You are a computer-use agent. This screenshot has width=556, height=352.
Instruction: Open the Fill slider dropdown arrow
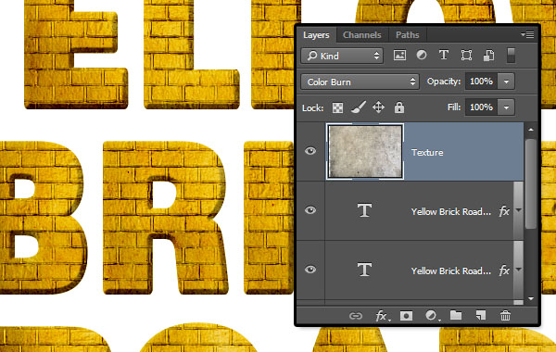click(x=506, y=107)
